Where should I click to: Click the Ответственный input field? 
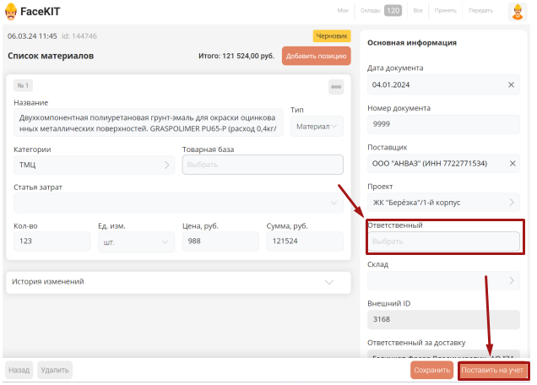pyautogui.click(x=443, y=241)
